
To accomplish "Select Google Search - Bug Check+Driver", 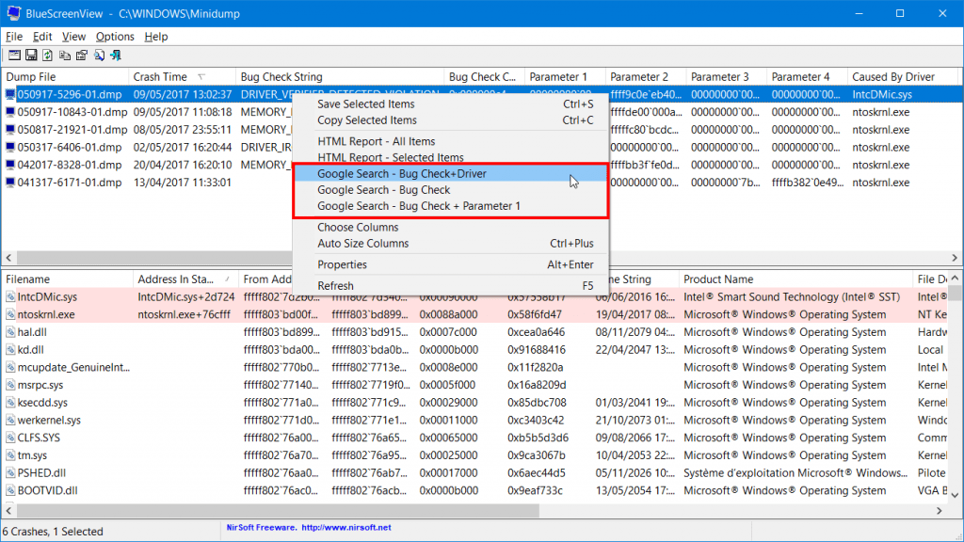I will pos(451,174).
